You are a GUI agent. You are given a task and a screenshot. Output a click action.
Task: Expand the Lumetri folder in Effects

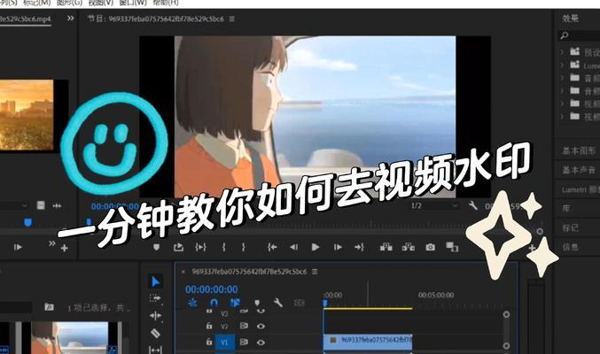[x=562, y=65]
